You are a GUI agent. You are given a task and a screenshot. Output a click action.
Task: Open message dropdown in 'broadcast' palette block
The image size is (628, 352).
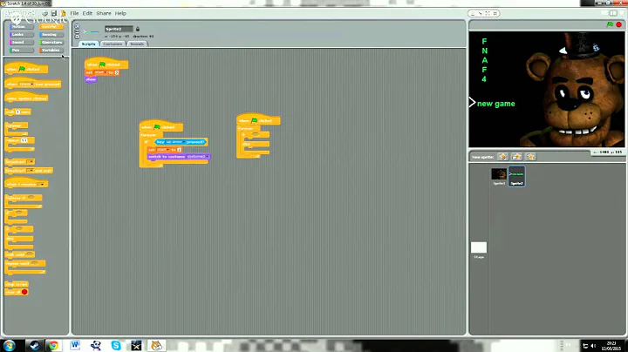click(x=30, y=161)
